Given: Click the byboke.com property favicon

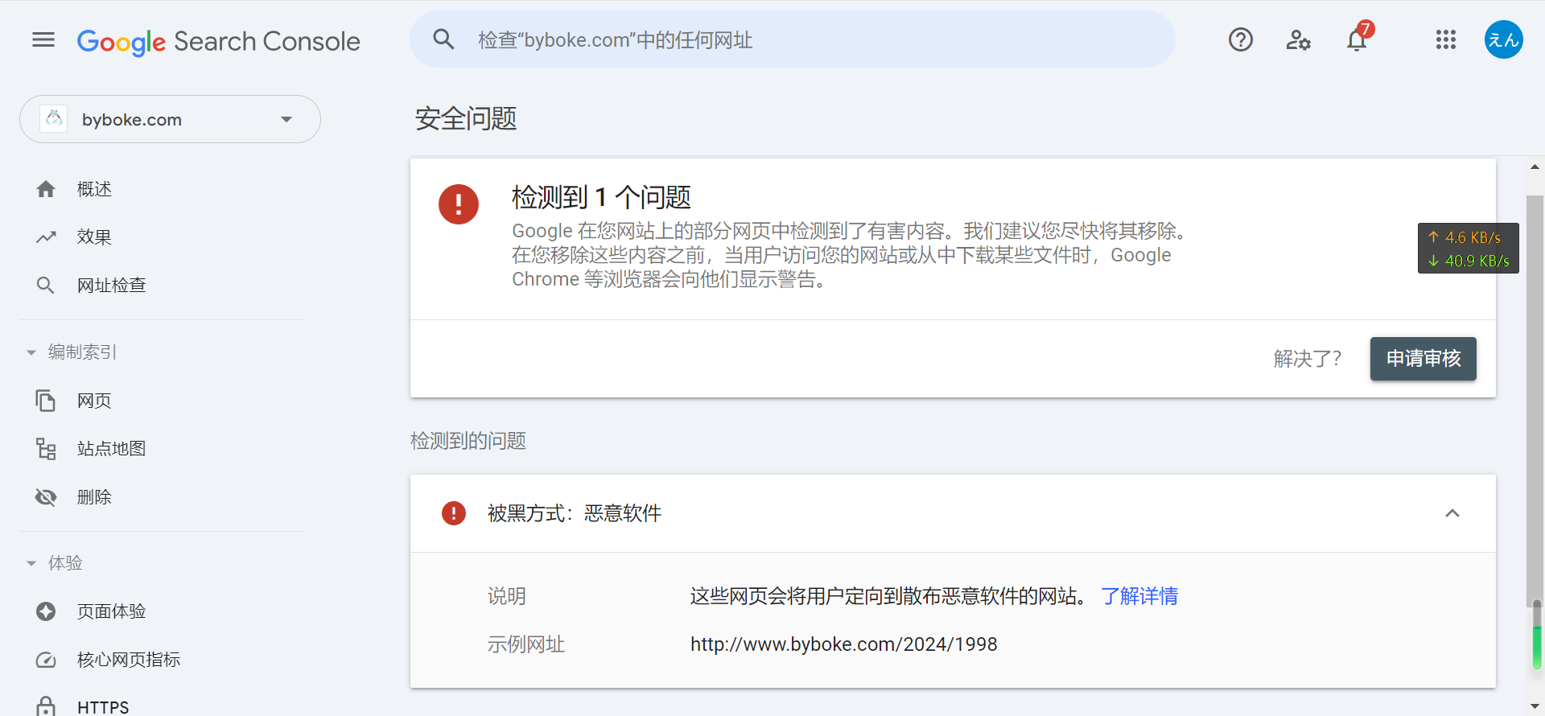Looking at the screenshot, I should click(x=54, y=119).
